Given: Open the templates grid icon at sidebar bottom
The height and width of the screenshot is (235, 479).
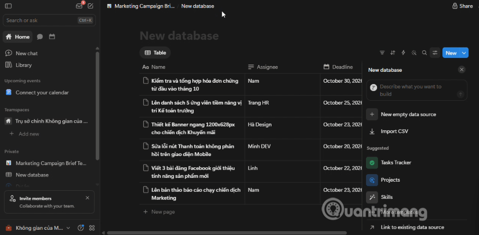Looking at the screenshot, I should pyautogui.click(x=91, y=228).
